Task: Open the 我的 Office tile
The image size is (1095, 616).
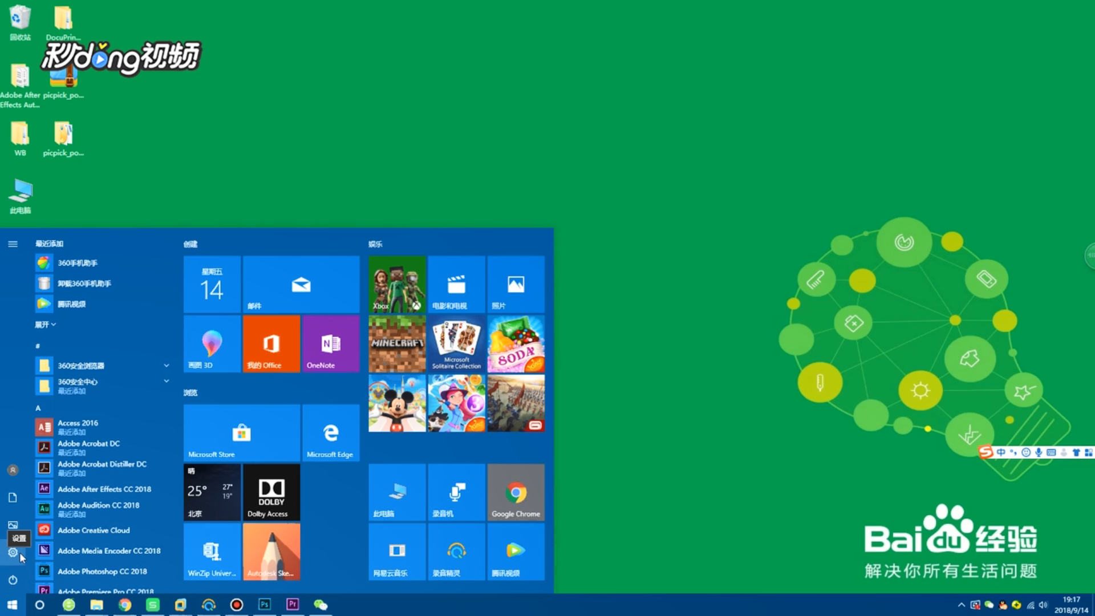Action: point(271,344)
